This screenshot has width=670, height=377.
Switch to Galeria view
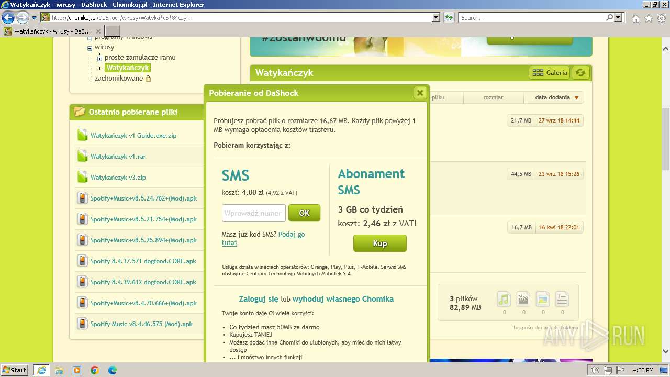[550, 73]
